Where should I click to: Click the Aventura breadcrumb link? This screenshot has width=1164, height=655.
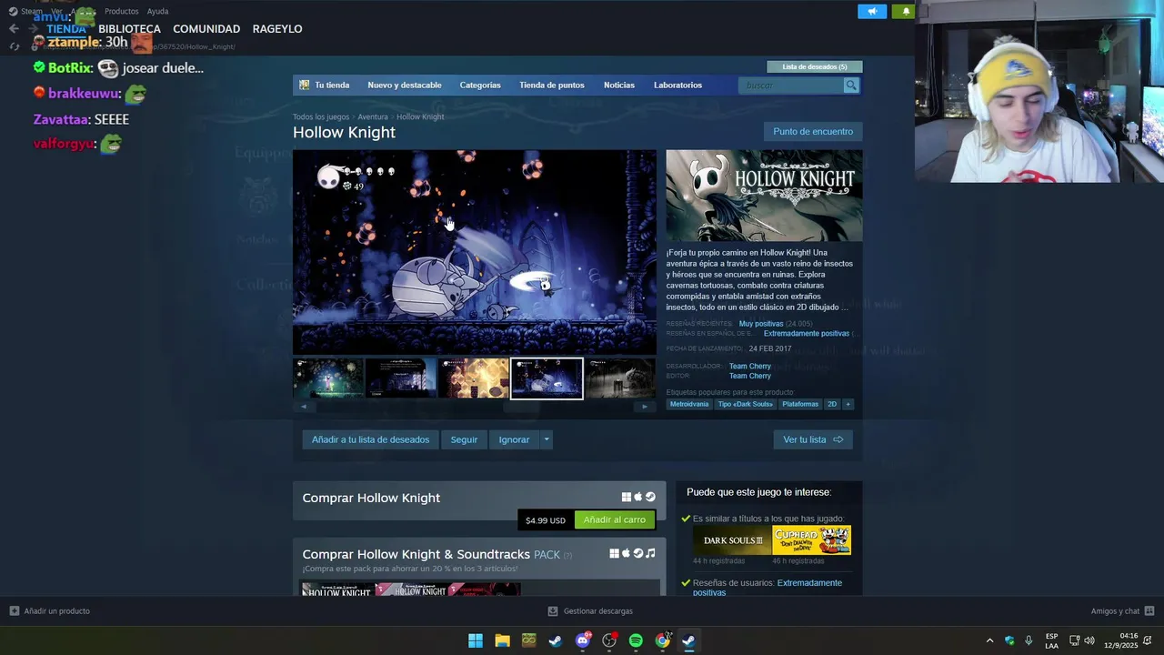tap(373, 117)
